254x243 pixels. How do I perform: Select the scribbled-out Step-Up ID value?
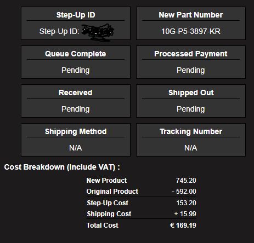[98, 32]
